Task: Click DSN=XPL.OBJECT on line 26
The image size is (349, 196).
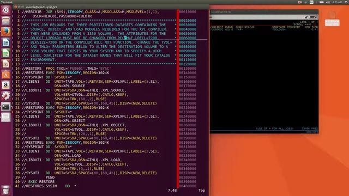Action: tap(70, 121)
